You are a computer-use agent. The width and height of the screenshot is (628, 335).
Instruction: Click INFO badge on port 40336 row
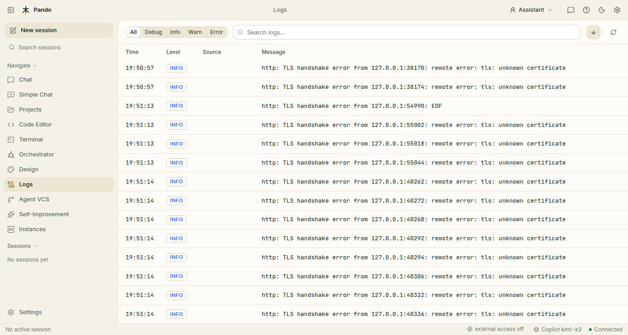[176, 314]
